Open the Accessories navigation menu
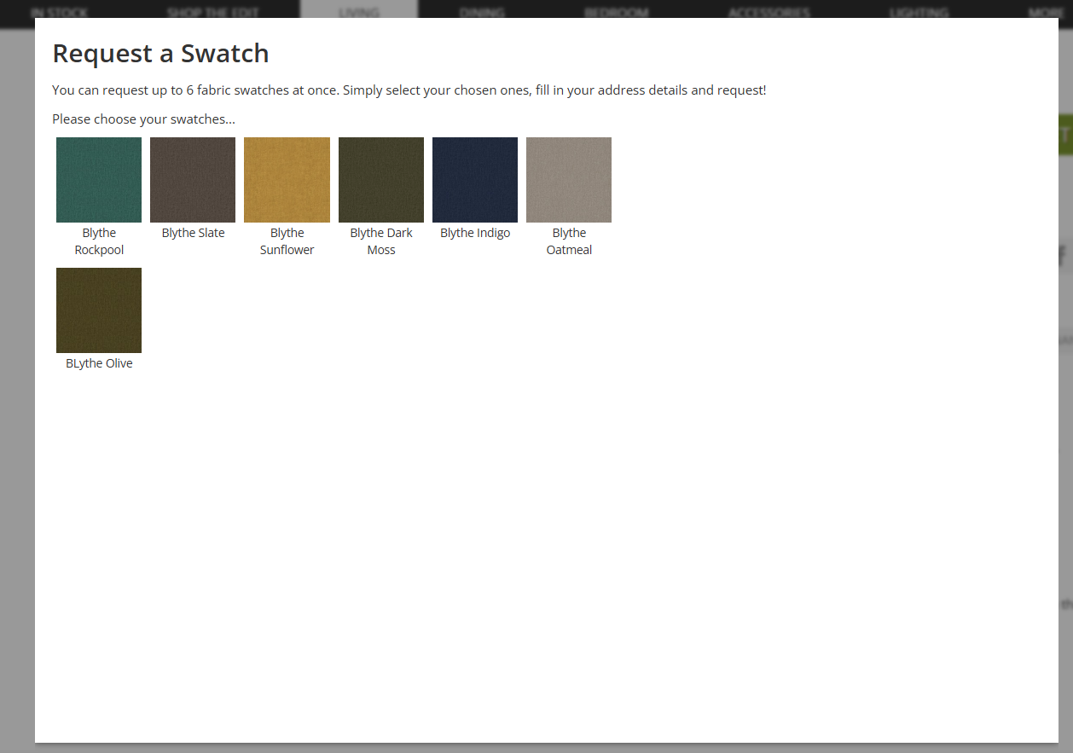Viewport: 1073px width, 753px height. (769, 11)
